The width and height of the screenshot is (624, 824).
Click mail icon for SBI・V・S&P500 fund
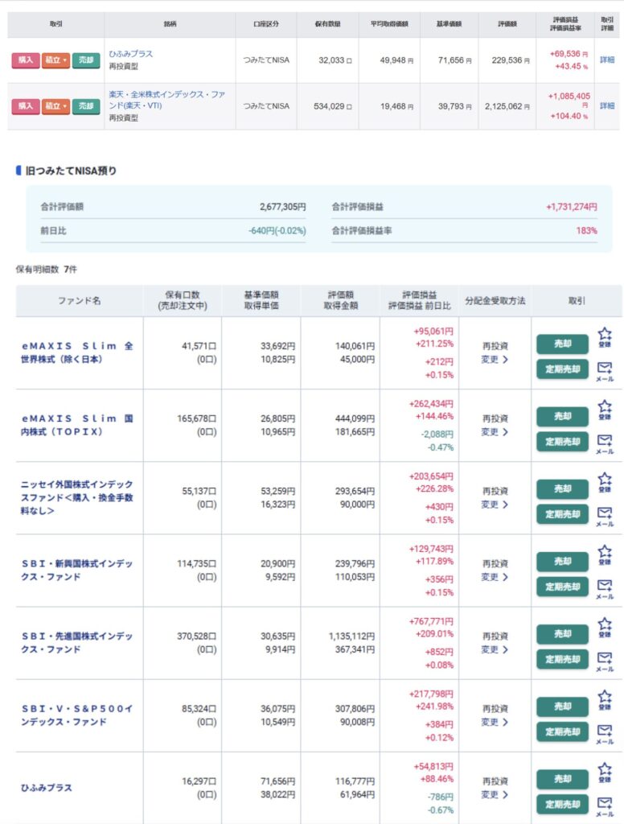coord(605,733)
